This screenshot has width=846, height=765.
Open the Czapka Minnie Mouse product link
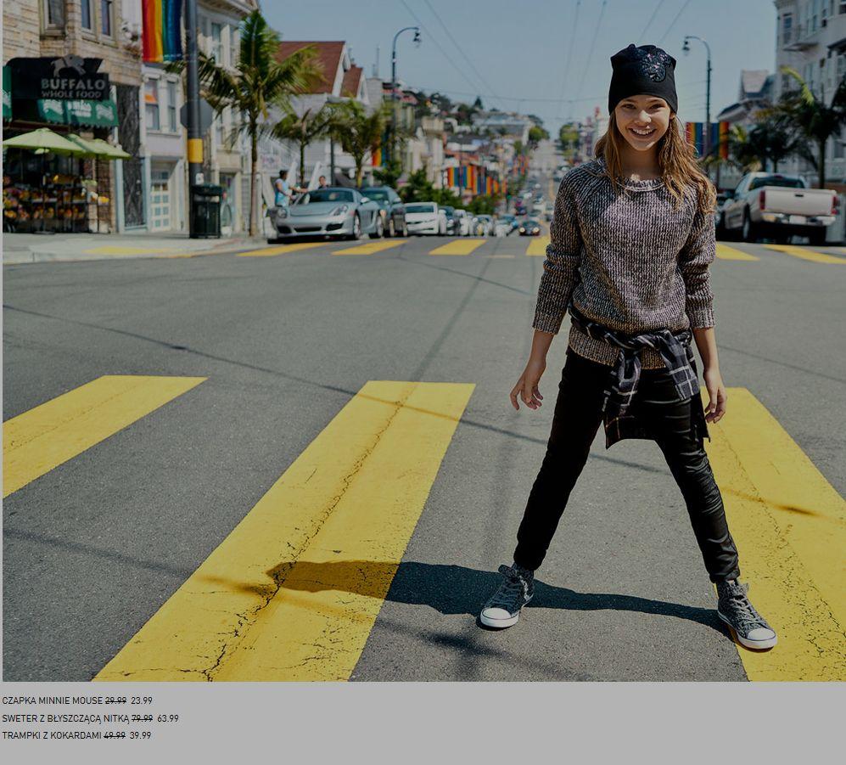coord(52,701)
